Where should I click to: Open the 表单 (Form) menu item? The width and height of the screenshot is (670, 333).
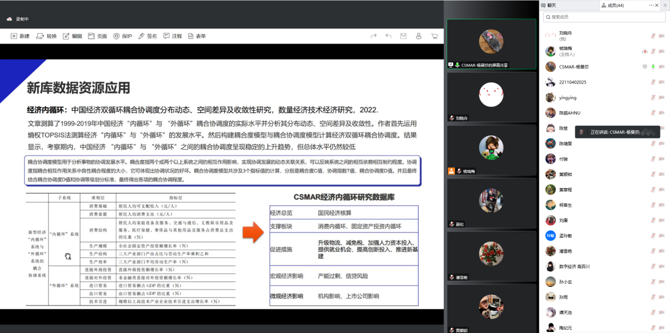coord(196,36)
